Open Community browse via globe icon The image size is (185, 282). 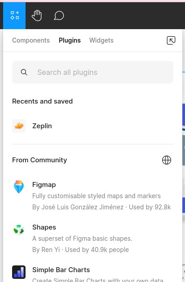[x=167, y=160]
